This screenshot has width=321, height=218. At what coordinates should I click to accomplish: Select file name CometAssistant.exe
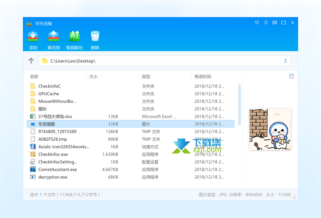point(57,169)
